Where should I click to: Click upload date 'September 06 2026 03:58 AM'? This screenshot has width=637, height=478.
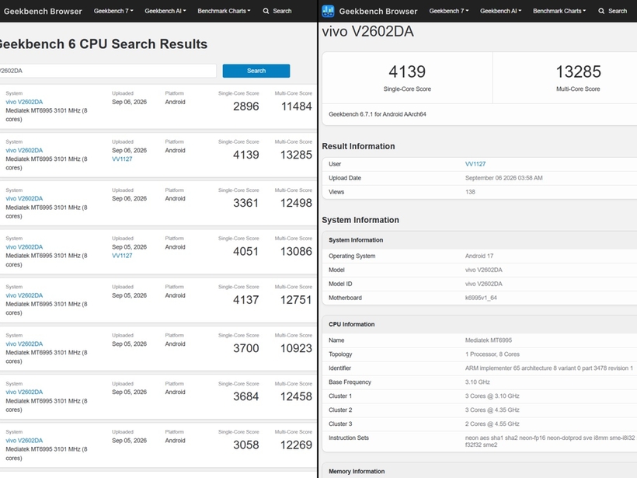coord(503,178)
